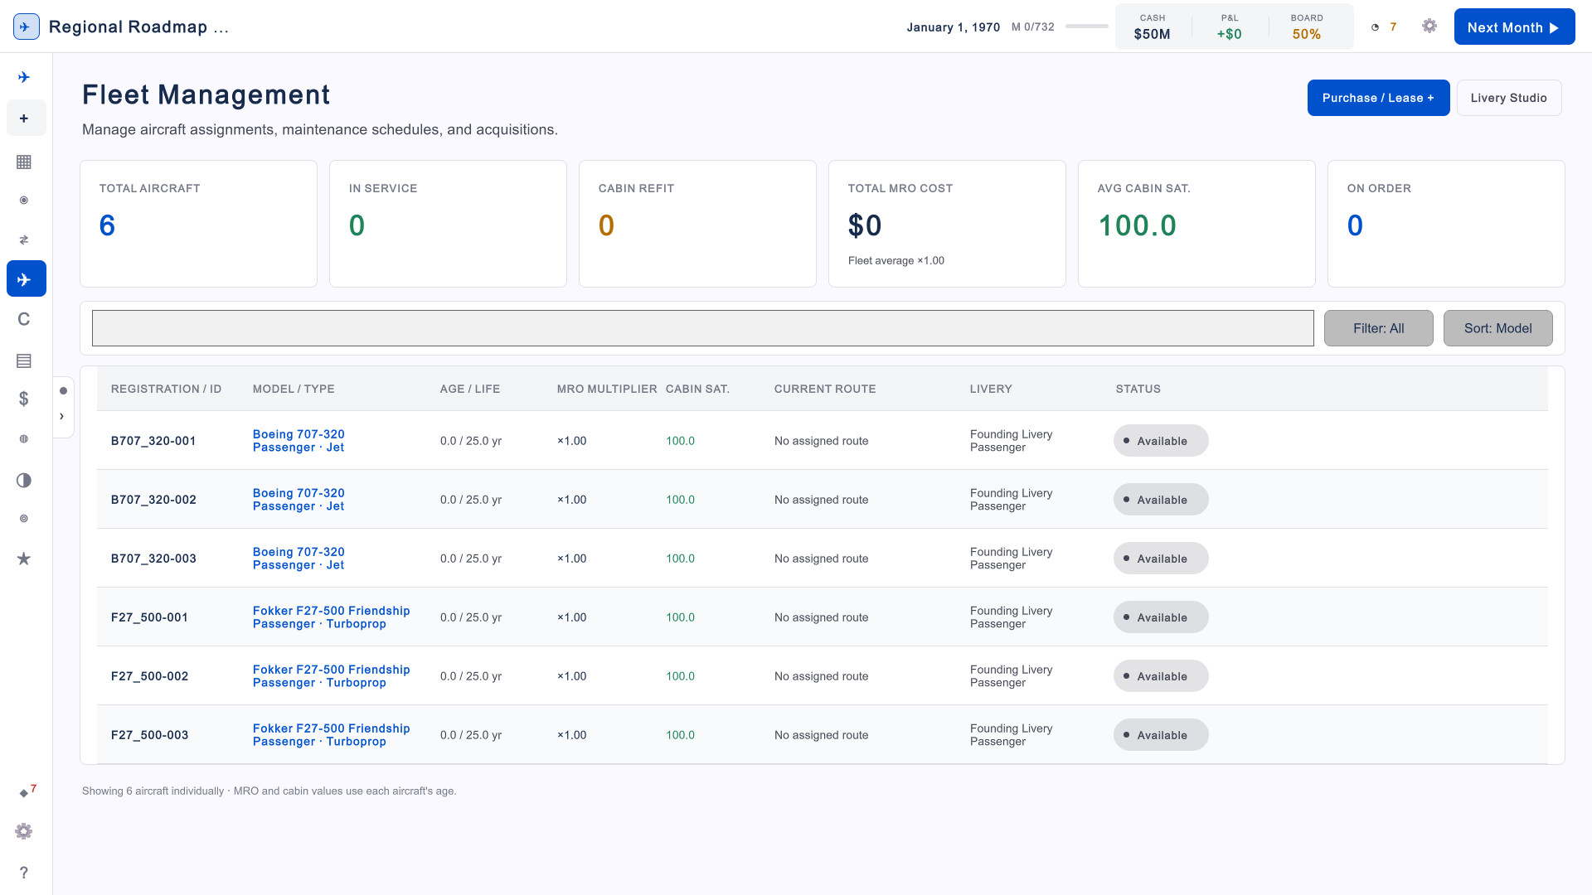Image resolution: width=1592 pixels, height=895 pixels.
Task: Click the Available status pill for F27_500-002
Action: [x=1161, y=676]
